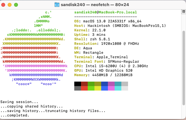Click the 'Terminal: Apple_Terminal' line
This screenshot has height=120, width=186.
click(101, 57)
